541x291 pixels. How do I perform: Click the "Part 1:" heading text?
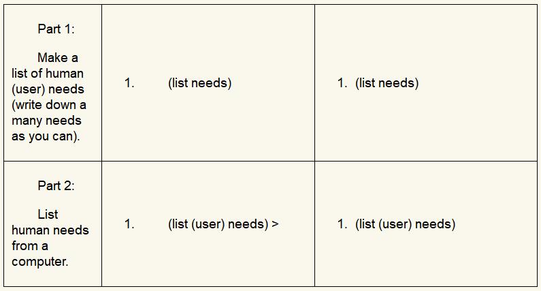[56, 29]
